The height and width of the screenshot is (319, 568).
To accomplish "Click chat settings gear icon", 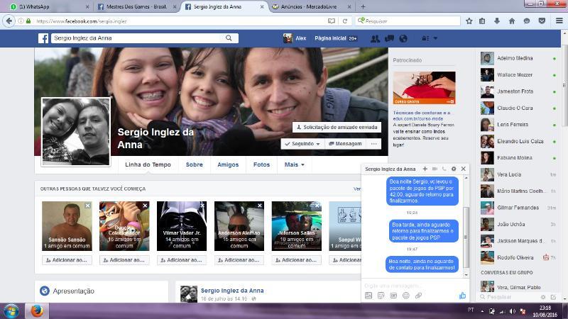I will [x=454, y=169].
